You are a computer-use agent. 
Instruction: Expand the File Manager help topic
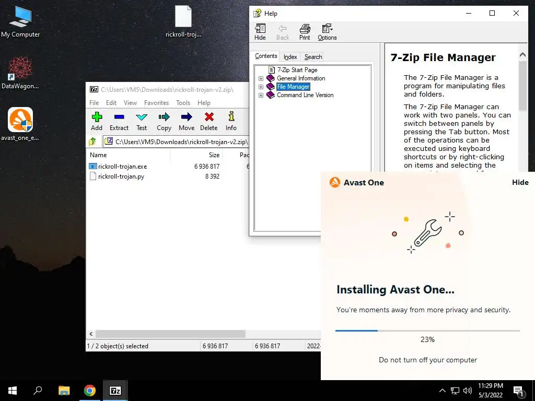click(261, 87)
